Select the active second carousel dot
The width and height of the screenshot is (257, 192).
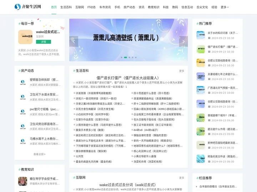125,58
